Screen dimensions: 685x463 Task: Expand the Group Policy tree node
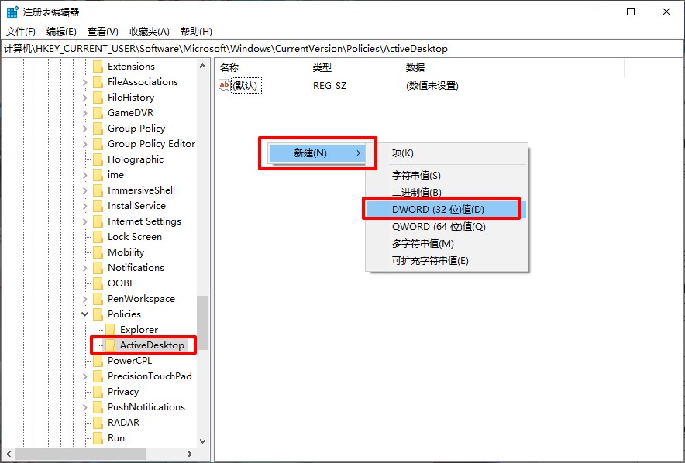click(85, 129)
